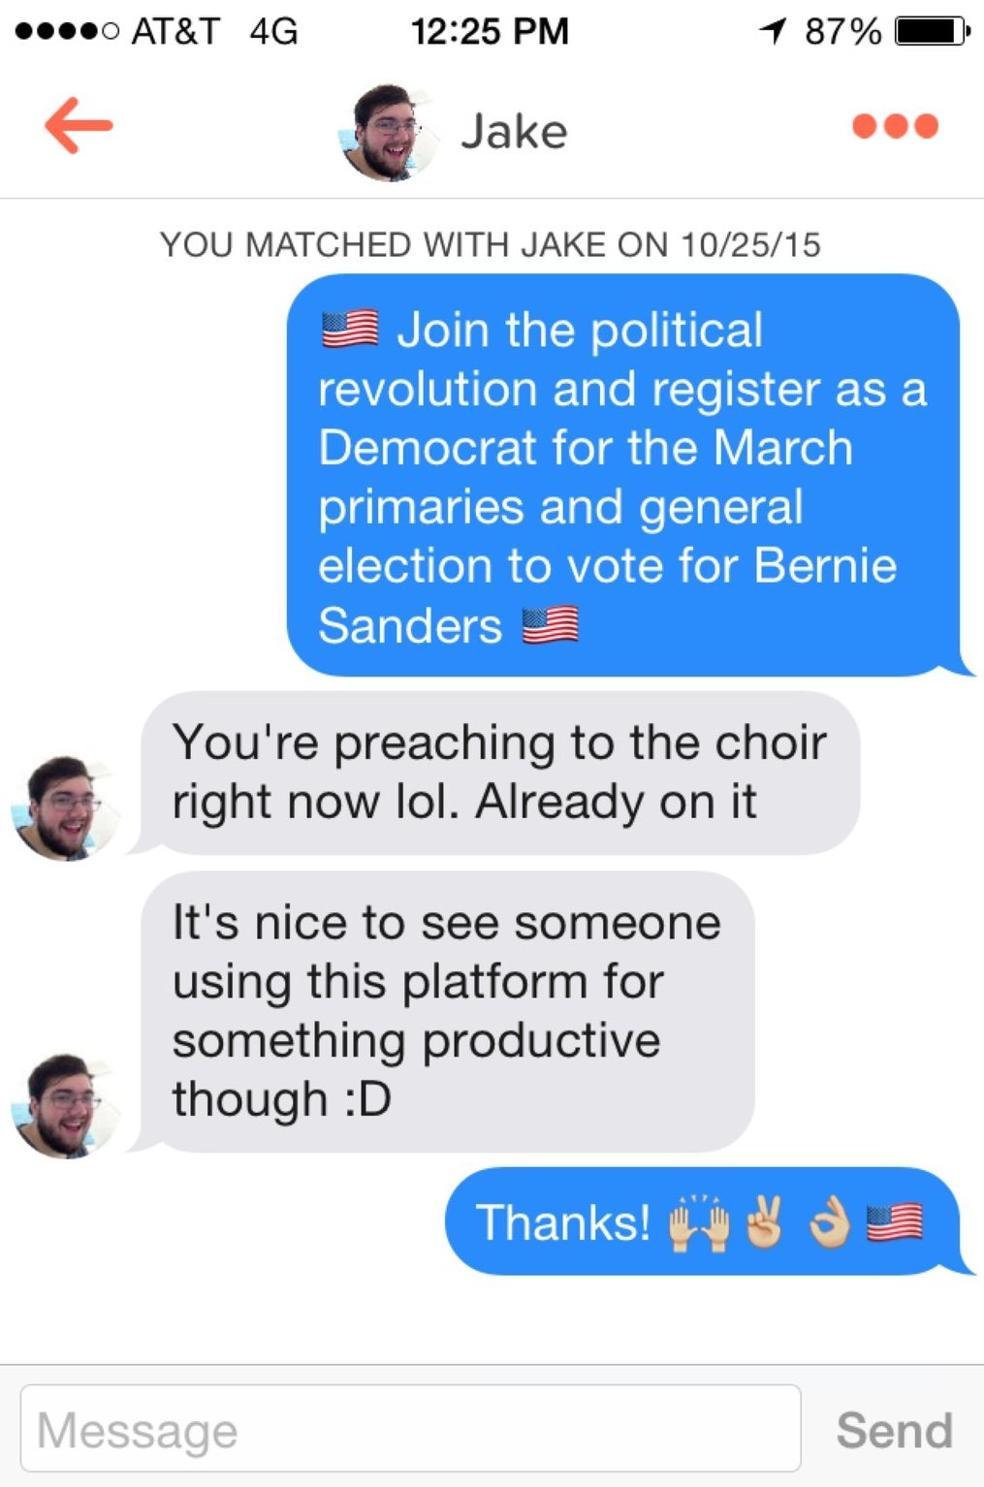Tap the peace sign emoji
This screenshot has height=1487, width=984.
[x=765, y=1221]
